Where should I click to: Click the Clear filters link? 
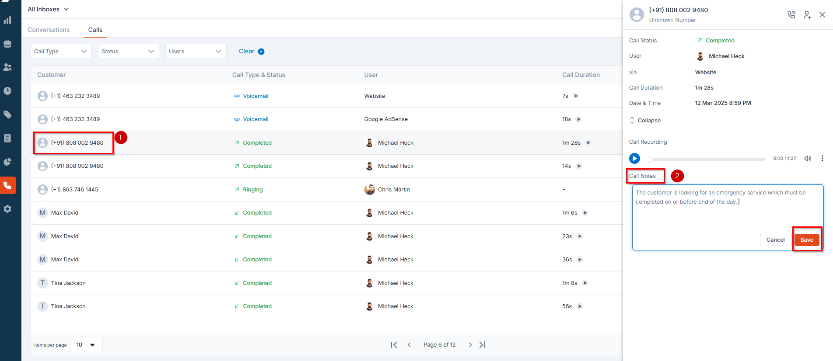[x=246, y=51]
